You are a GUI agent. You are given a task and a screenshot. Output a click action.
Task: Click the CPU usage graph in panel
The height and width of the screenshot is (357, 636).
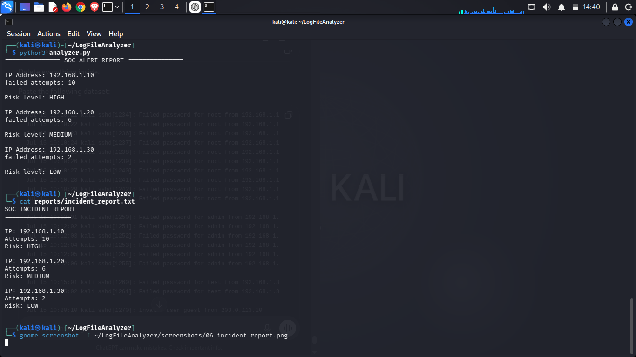click(x=490, y=10)
